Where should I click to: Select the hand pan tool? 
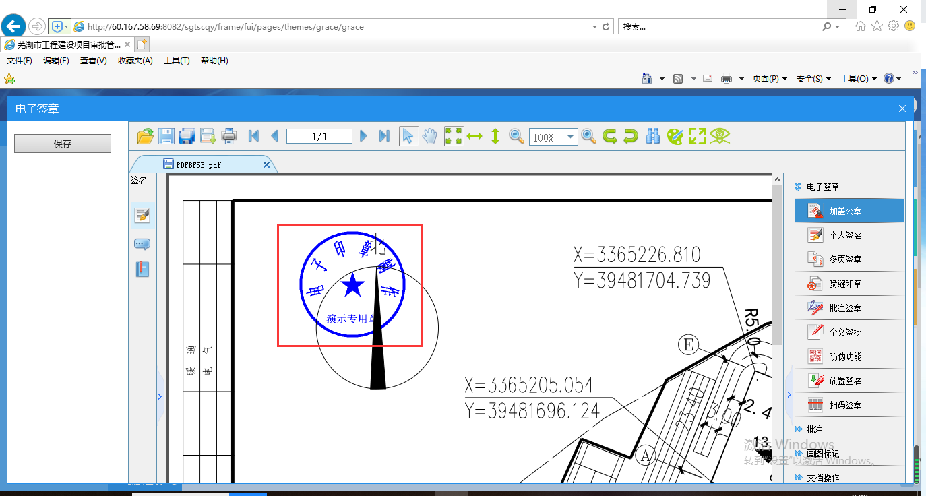tap(429, 136)
